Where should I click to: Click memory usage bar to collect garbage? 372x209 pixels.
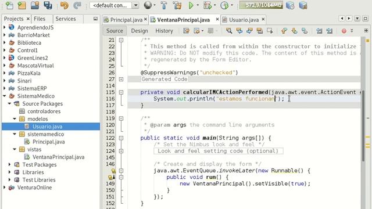click(261, 5)
